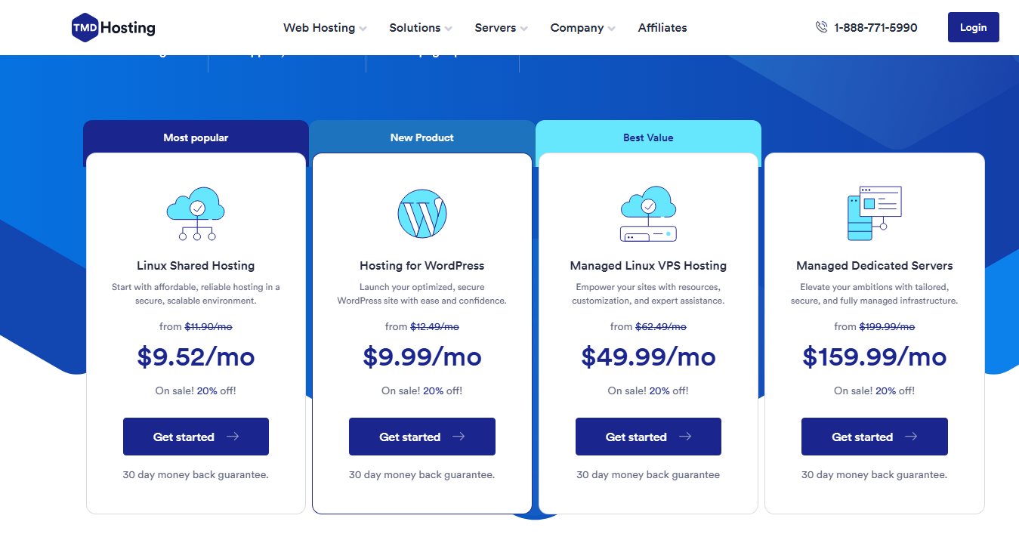Get started with Managed Dedicated Servers

coord(875,437)
